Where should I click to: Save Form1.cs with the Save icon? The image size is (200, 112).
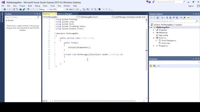[21, 9]
